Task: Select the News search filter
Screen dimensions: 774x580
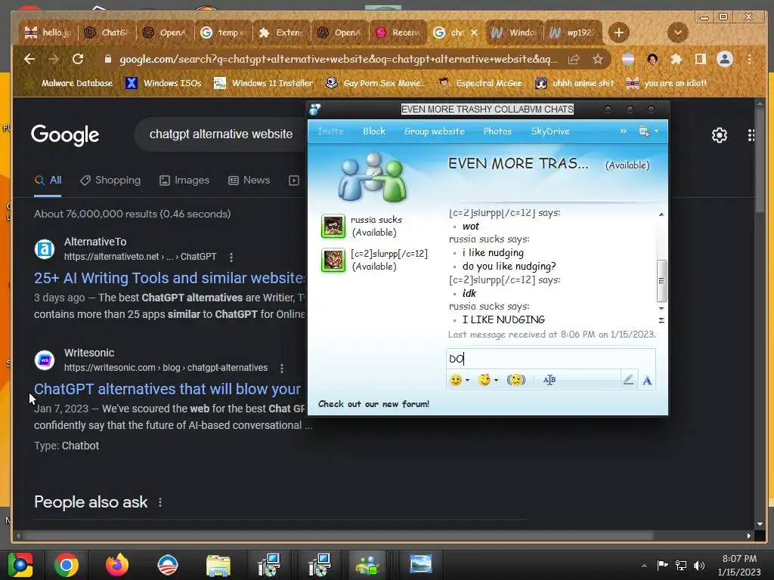Action: point(249,180)
